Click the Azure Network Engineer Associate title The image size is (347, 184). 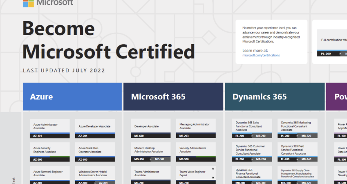[x=48, y=173]
